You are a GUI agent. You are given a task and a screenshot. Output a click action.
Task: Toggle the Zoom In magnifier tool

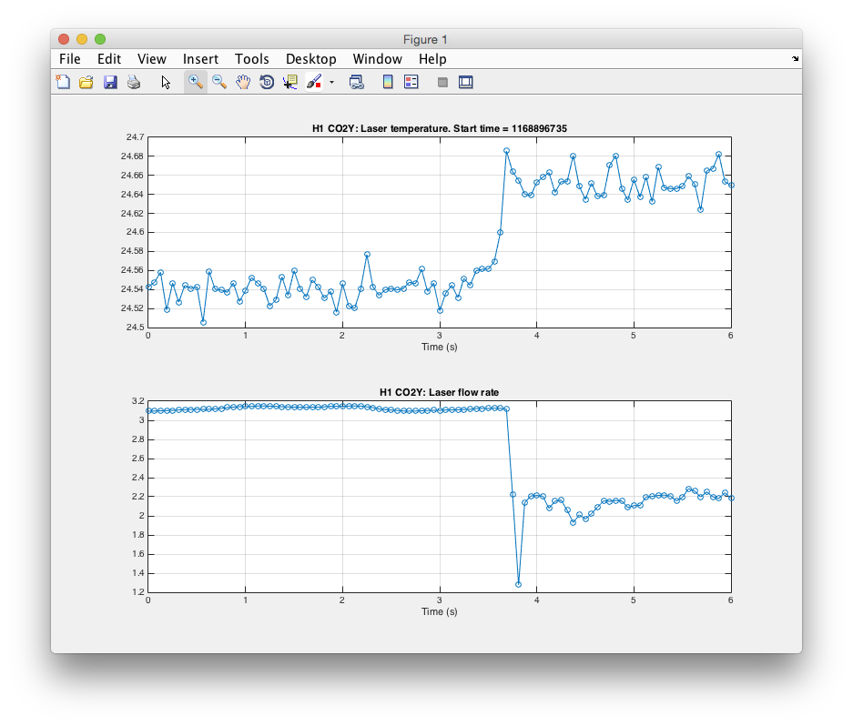[x=196, y=82]
